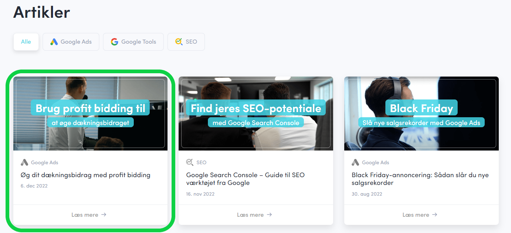Image resolution: width=511 pixels, height=233 pixels.
Task: Click the arrow beside Læs mere on the Search Console card
Action: (269, 215)
